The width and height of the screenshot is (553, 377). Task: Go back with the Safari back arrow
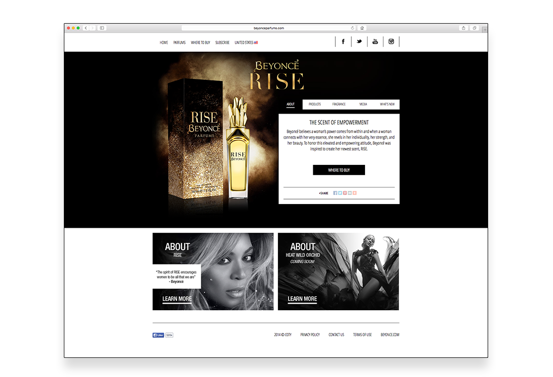click(x=85, y=28)
